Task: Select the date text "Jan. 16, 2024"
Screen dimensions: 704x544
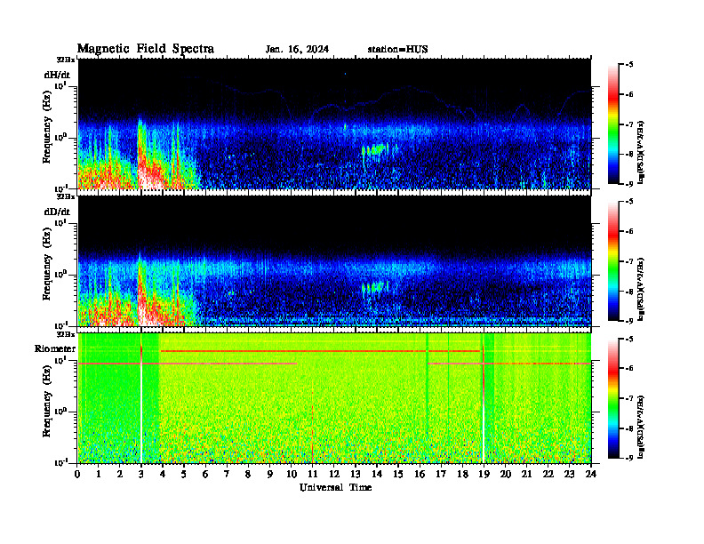Action: [x=297, y=49]
